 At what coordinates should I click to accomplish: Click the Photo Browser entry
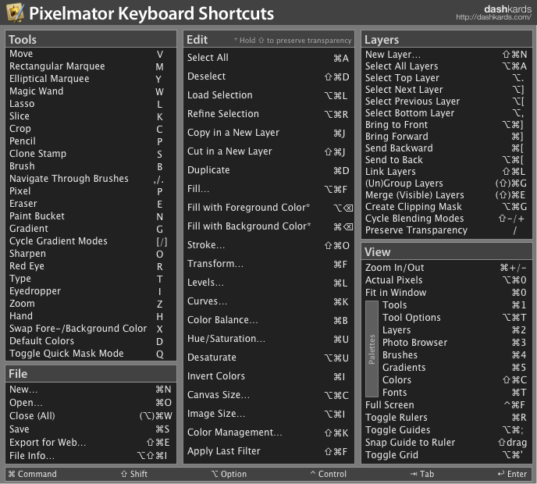pos(455,343)
